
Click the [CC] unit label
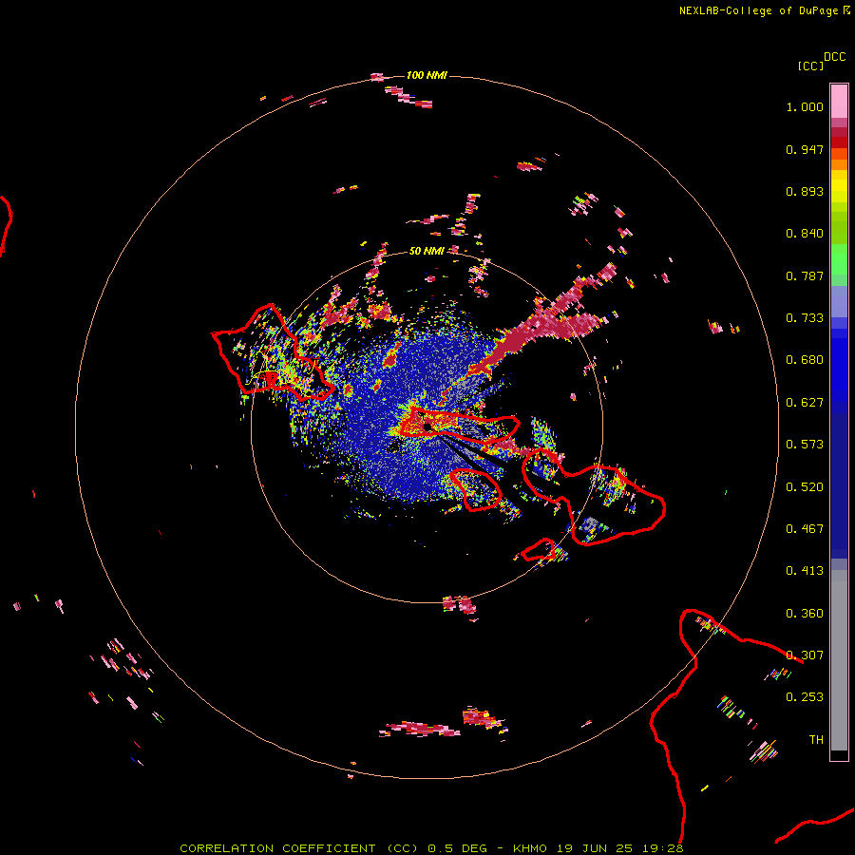tap(810, 66)
